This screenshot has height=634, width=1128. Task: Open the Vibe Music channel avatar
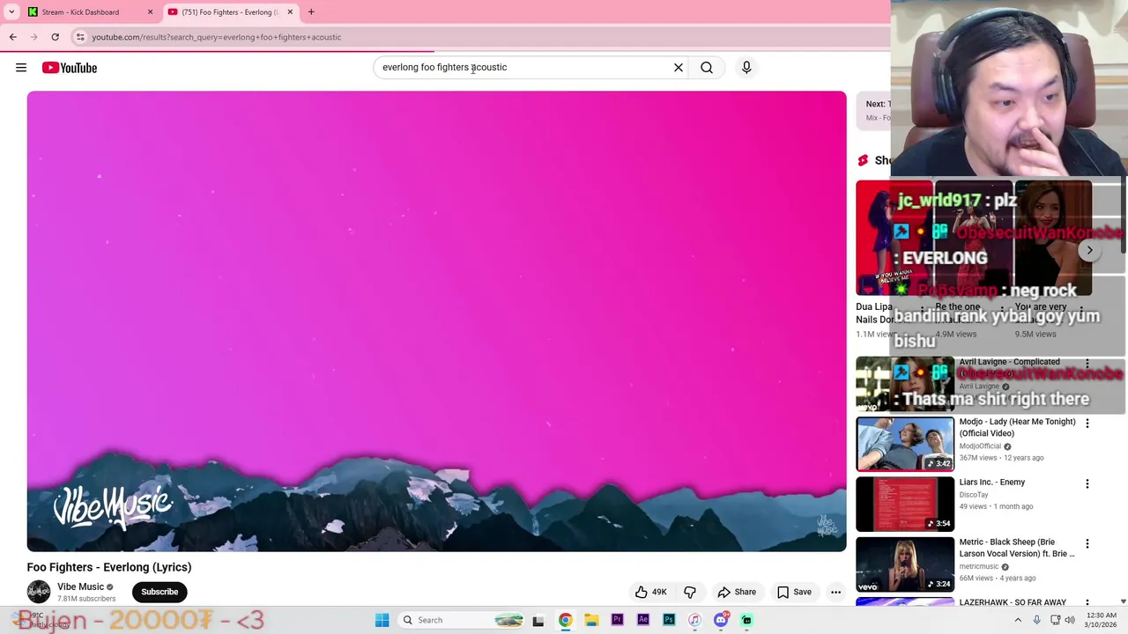pyautogui.click(x=39, y=592)
